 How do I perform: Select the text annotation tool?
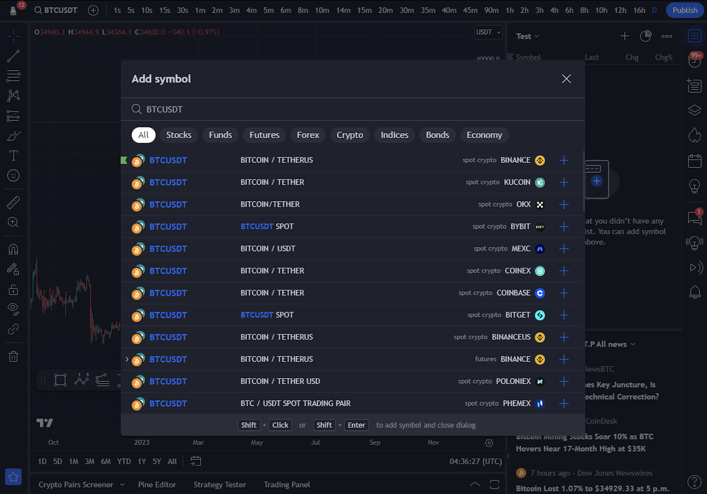(x=14, y=155)
